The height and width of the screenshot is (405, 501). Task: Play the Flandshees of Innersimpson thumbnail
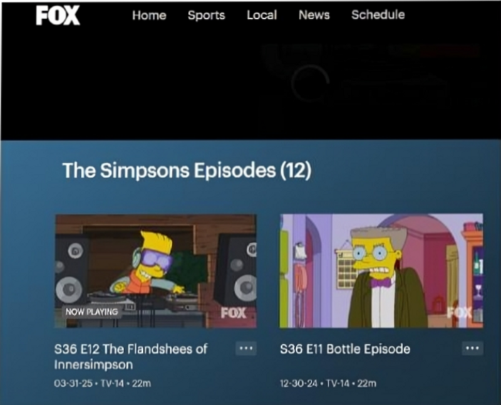pos(155,271)
